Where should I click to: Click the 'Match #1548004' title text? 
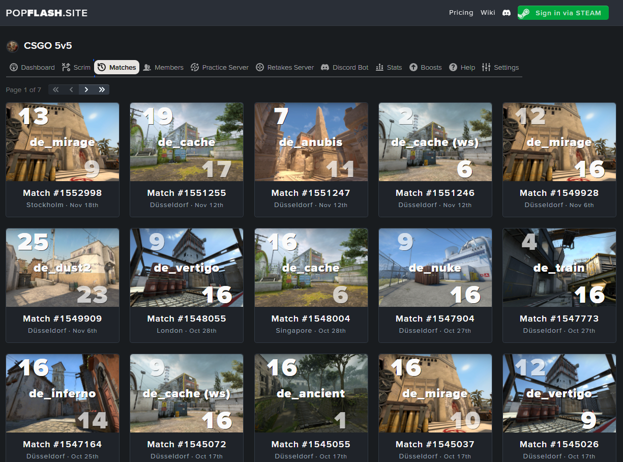(x=311, y=319)
